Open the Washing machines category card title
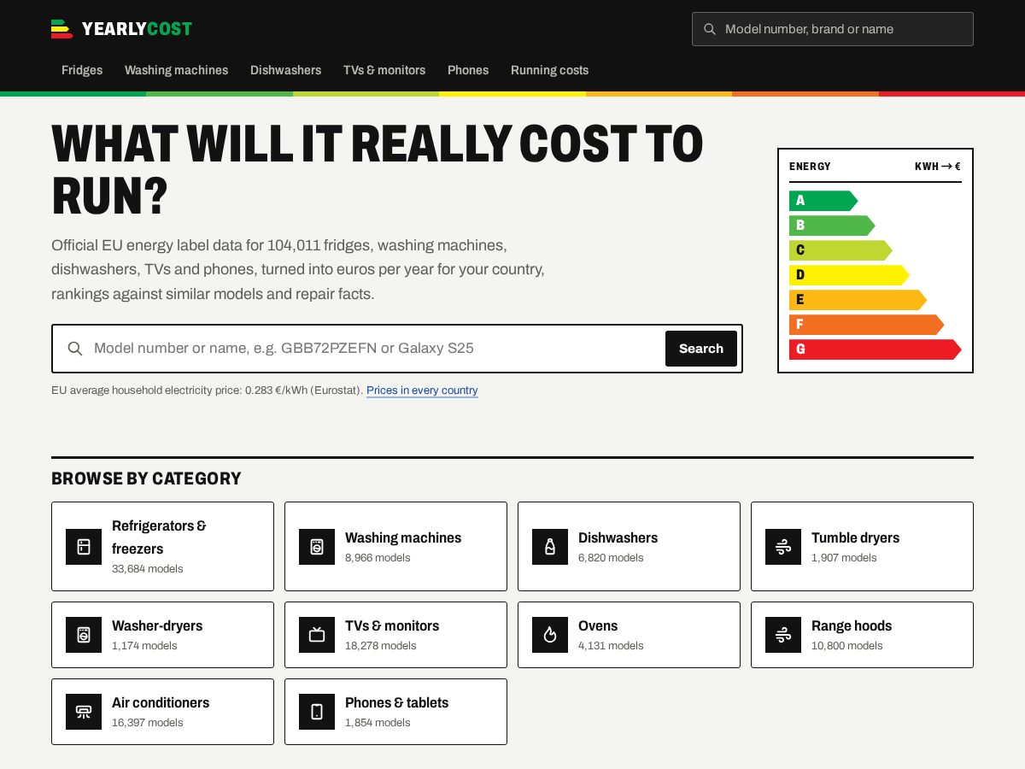 point(403,537)
